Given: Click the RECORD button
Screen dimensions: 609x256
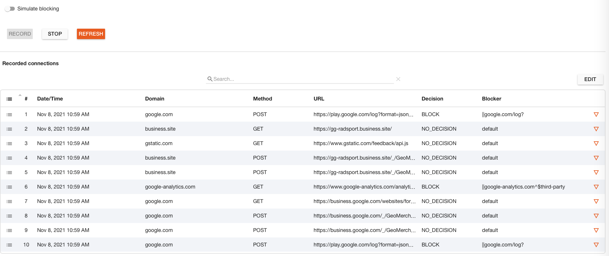Looking at the screenshot, I should (x=20, y=34).
